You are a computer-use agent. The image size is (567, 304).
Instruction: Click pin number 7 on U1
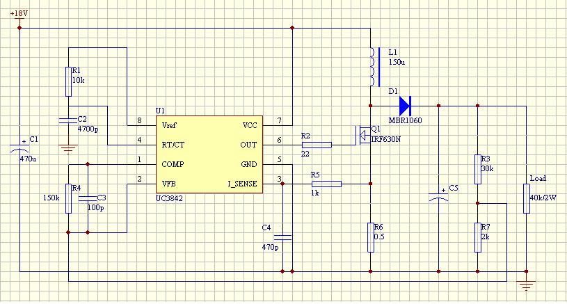click(x=279, y=120)
